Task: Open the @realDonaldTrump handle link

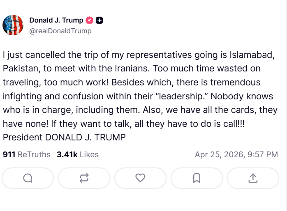Action: (60, 31)
